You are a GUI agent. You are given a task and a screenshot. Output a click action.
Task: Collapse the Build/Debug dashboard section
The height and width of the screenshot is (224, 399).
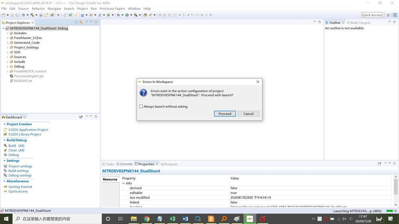coord(4,140)
